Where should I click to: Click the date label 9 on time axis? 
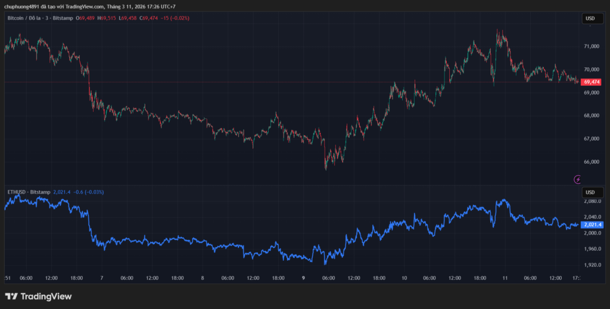point(303,277)
